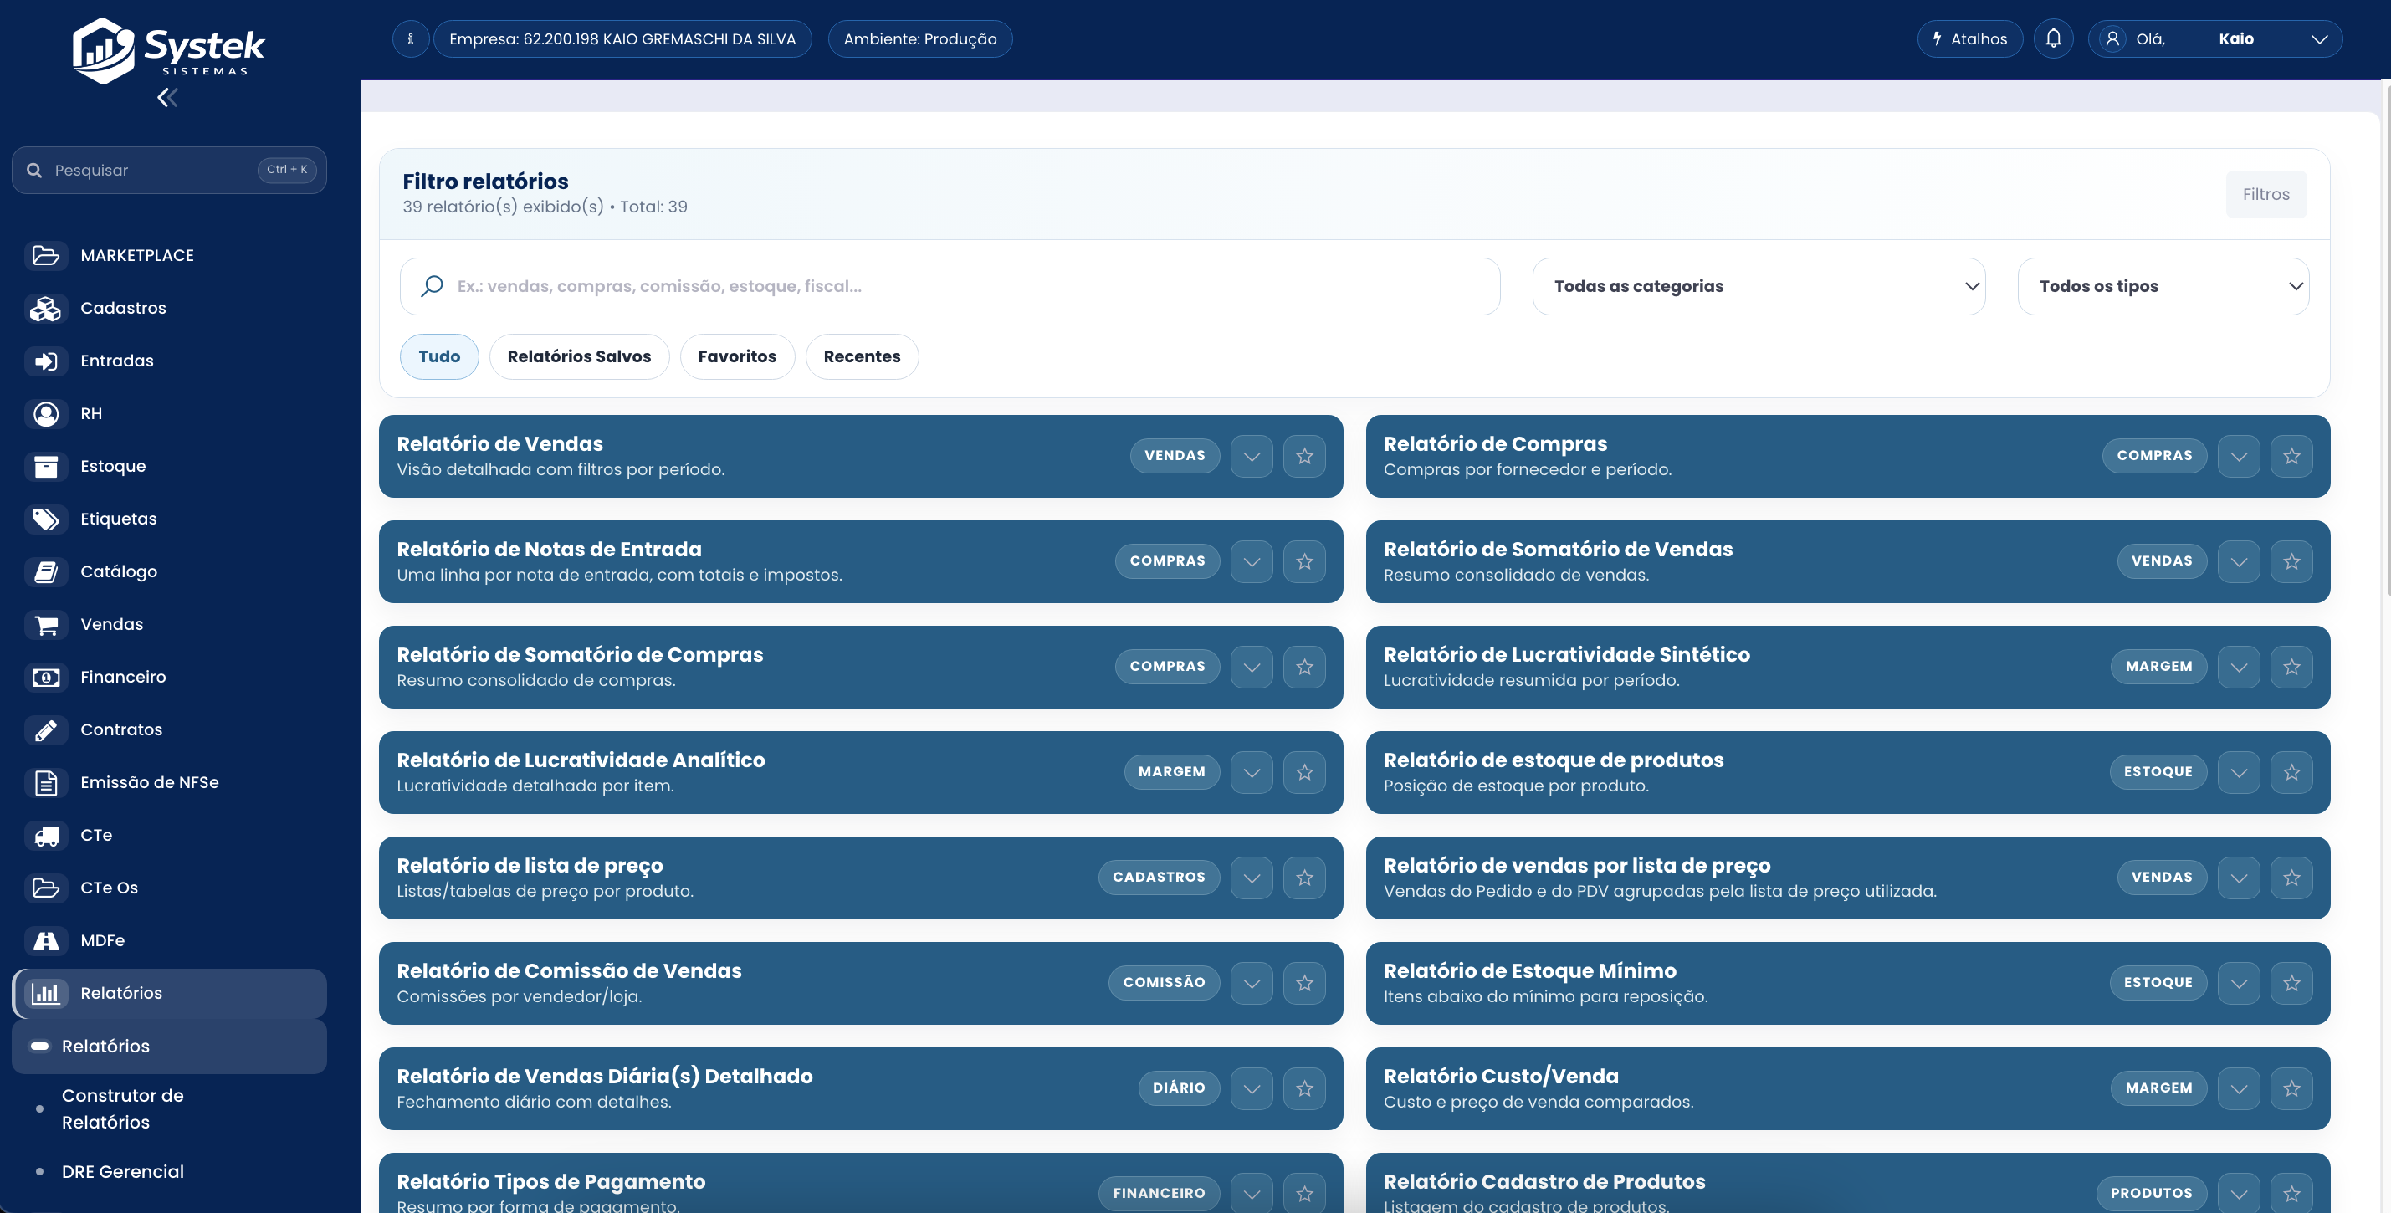Click the report filter search input
Screen dimensions: 2391x1213
coord(950,287)
